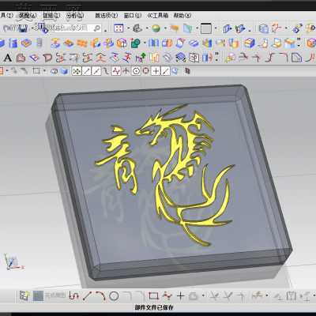Click the green shaded Unite boolean icon
This screenshot has height=316, width=316.
135,43
